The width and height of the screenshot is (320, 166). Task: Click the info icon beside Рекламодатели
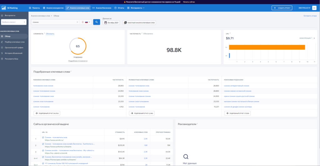[197, 123]
